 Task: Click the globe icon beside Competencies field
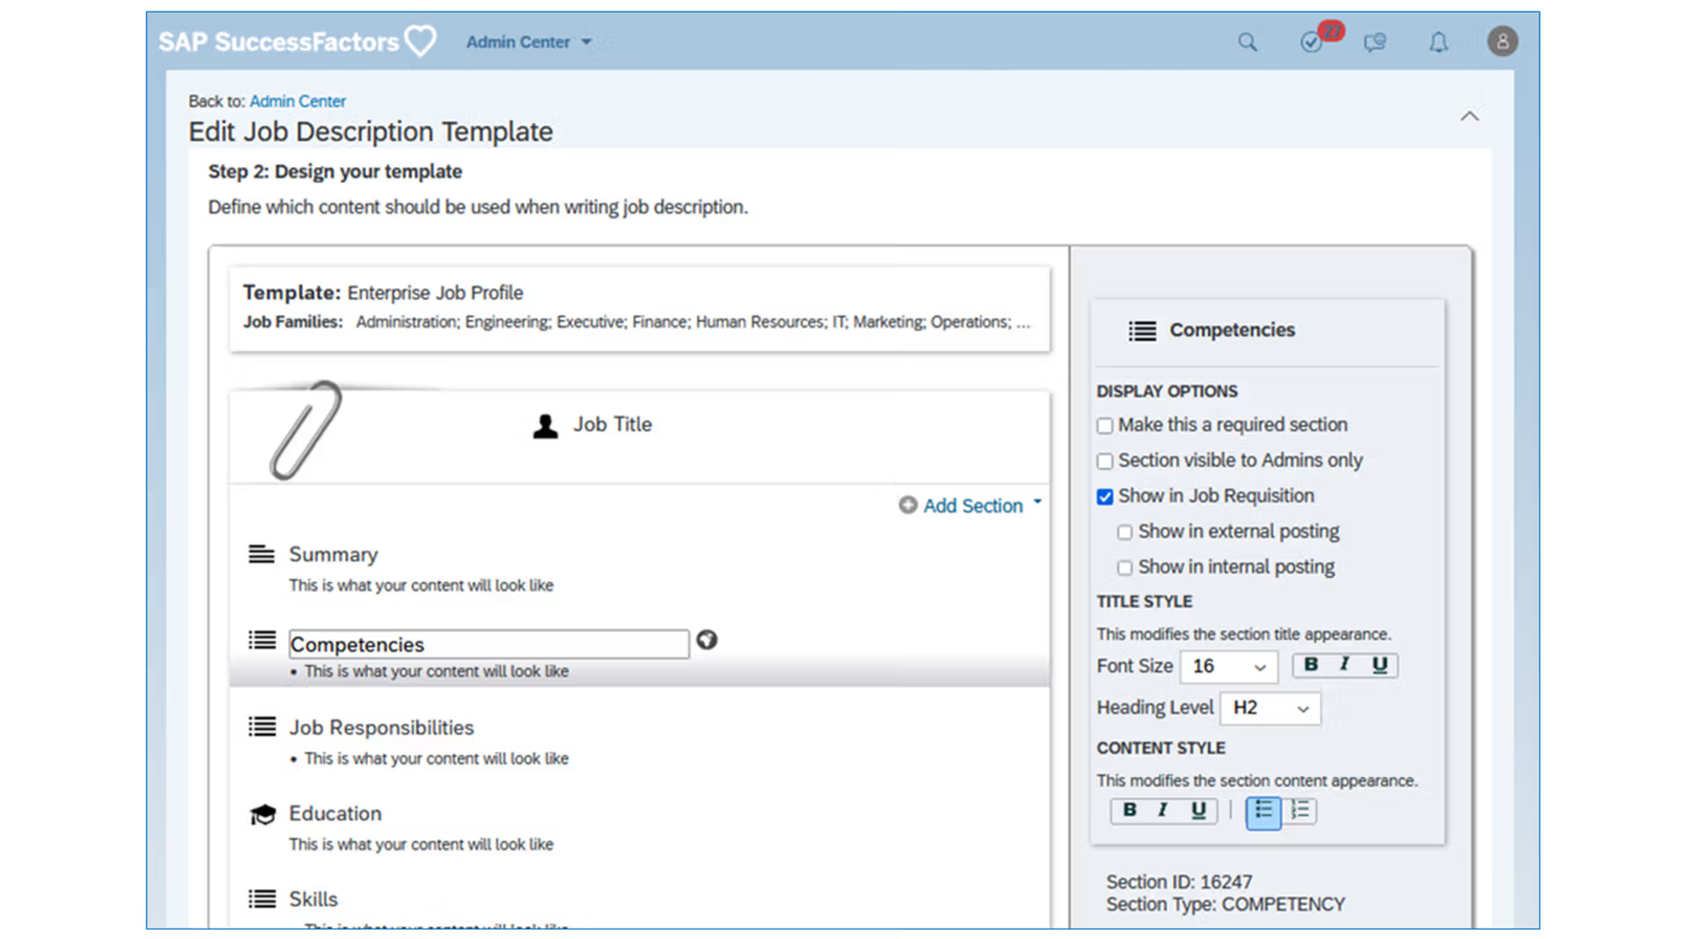706,639
